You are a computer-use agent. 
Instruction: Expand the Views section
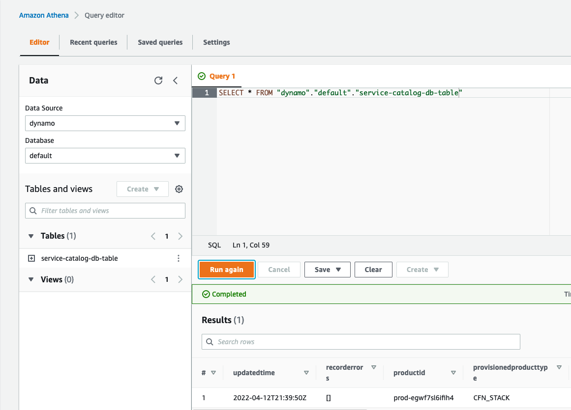coord(31,279)
